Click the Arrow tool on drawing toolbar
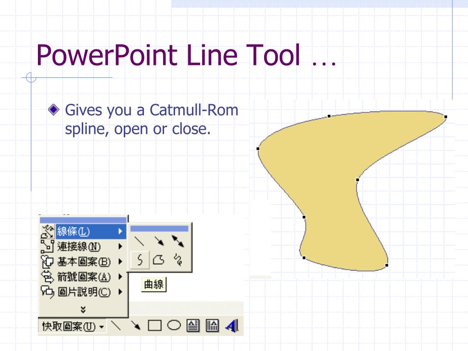The width and height of the screenshot is (468, 351). pyautogui.click(x=135, y=325)
